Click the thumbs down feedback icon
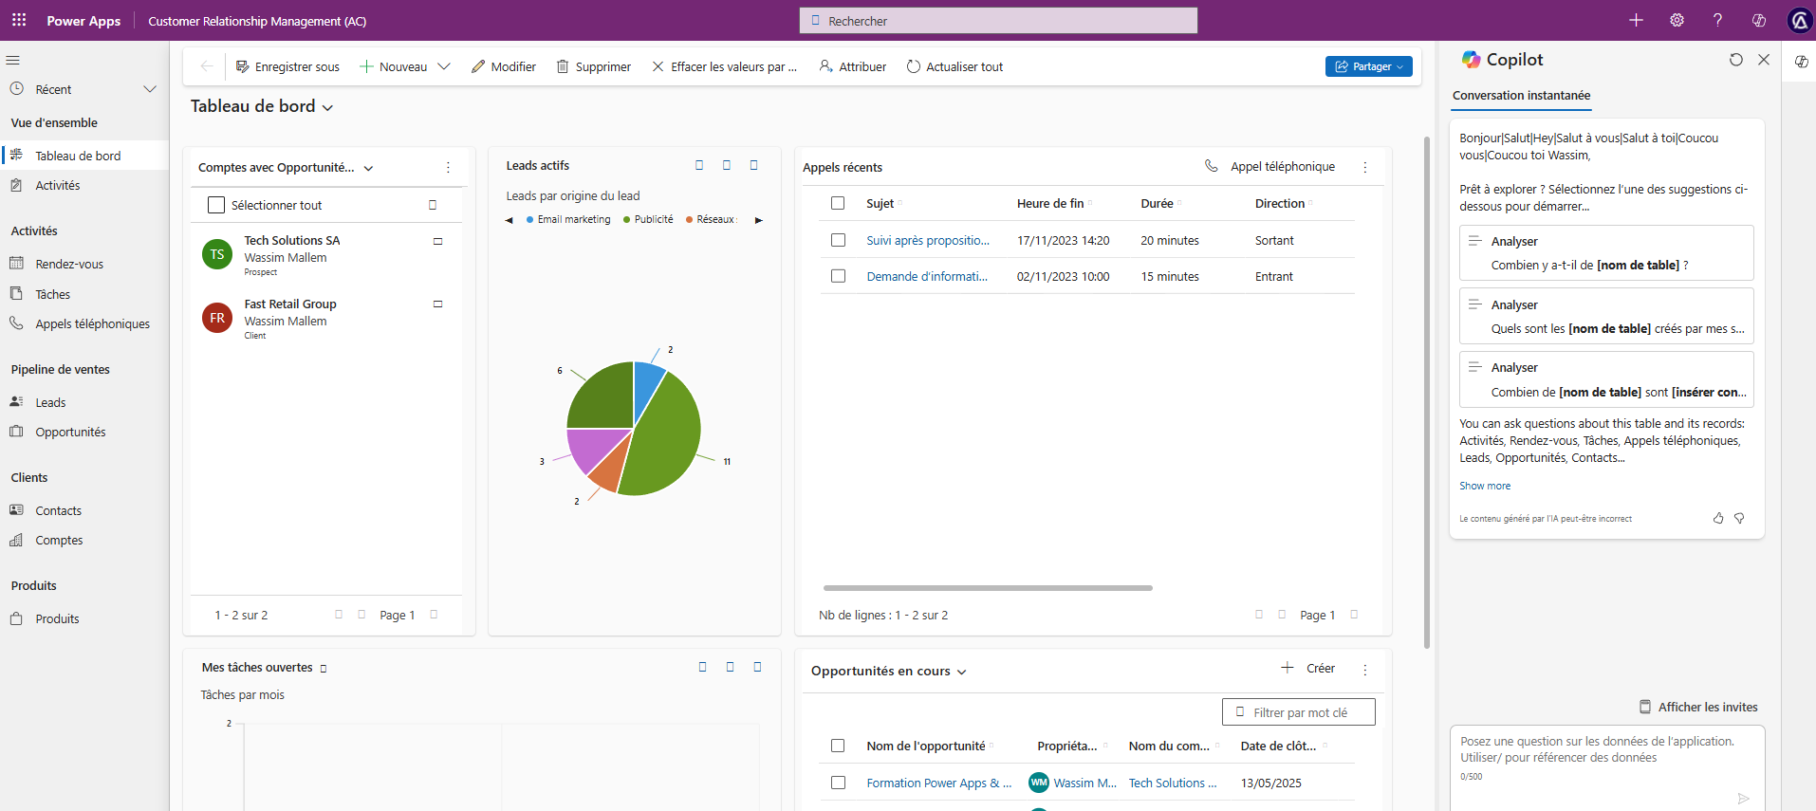 [1739, 519]
